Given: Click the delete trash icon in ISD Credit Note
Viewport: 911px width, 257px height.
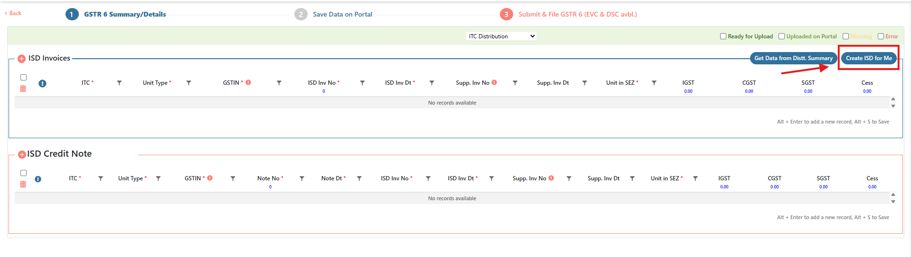Looking at the screenshot, I should [x=23, y=184].
